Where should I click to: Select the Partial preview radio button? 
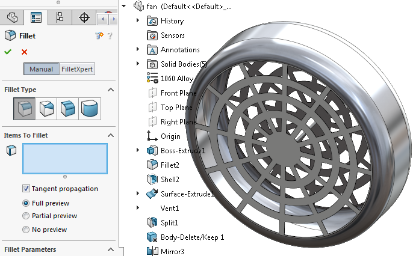point(26,216)
